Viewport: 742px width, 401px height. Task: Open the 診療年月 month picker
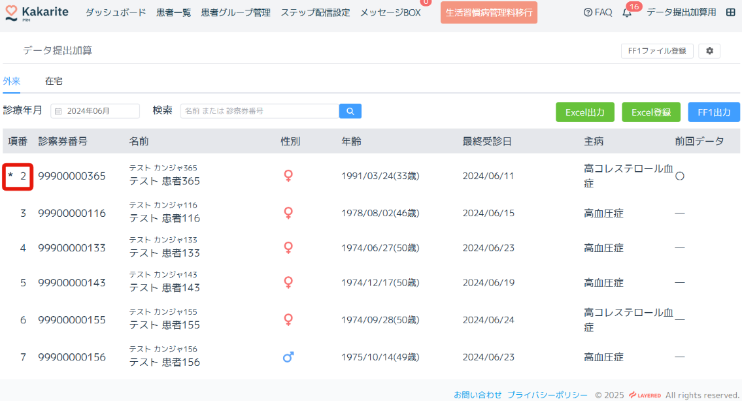pos(95,111)
